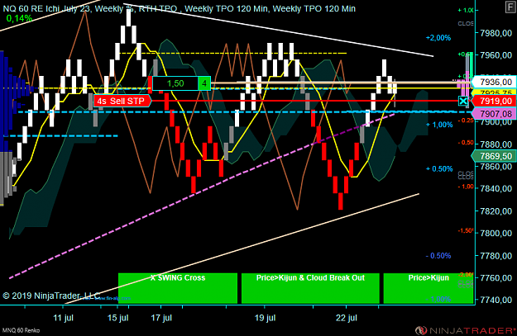This screenshot has height=336, width=517.
Task: Click the '11 jul' date label
Action: click(x=64, y=318)
